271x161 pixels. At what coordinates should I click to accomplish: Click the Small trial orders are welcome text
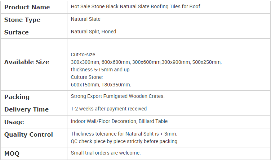click(106, 153)
